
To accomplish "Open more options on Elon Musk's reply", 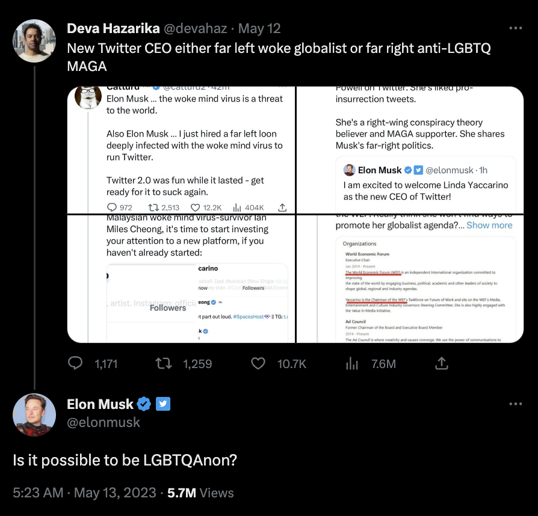I will click(515, 404).
